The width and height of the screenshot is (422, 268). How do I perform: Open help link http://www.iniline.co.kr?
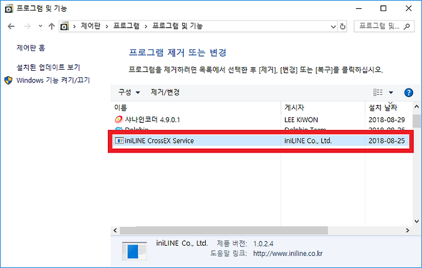pyautogui.click(x=288, y=253)
